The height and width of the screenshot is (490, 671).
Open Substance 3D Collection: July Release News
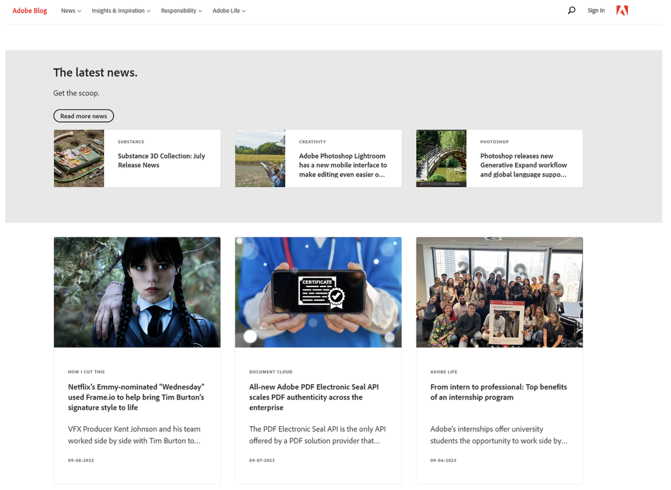click(x=162, y=160)
